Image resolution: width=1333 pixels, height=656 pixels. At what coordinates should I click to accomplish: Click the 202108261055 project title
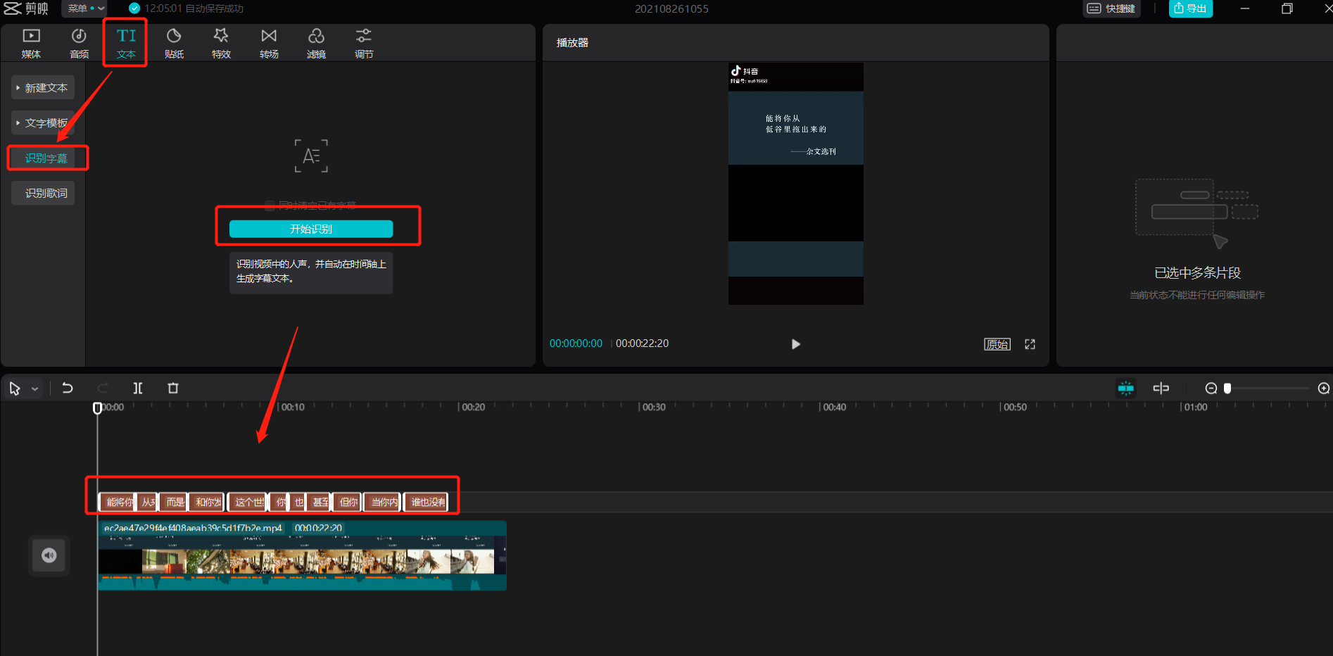671,9
